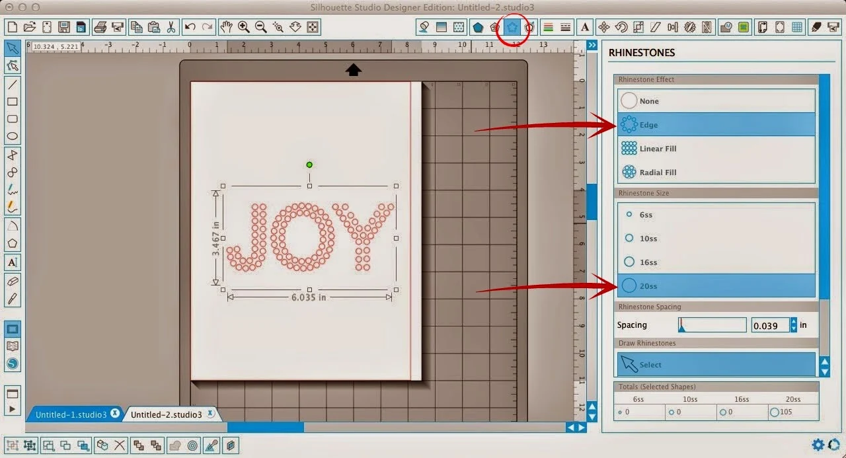Select the Ellipse drawing tool

12,136
